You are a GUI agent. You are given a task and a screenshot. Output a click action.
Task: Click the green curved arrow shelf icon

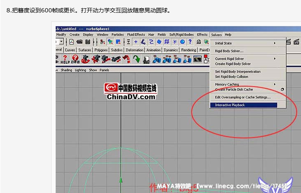(136, 59)
